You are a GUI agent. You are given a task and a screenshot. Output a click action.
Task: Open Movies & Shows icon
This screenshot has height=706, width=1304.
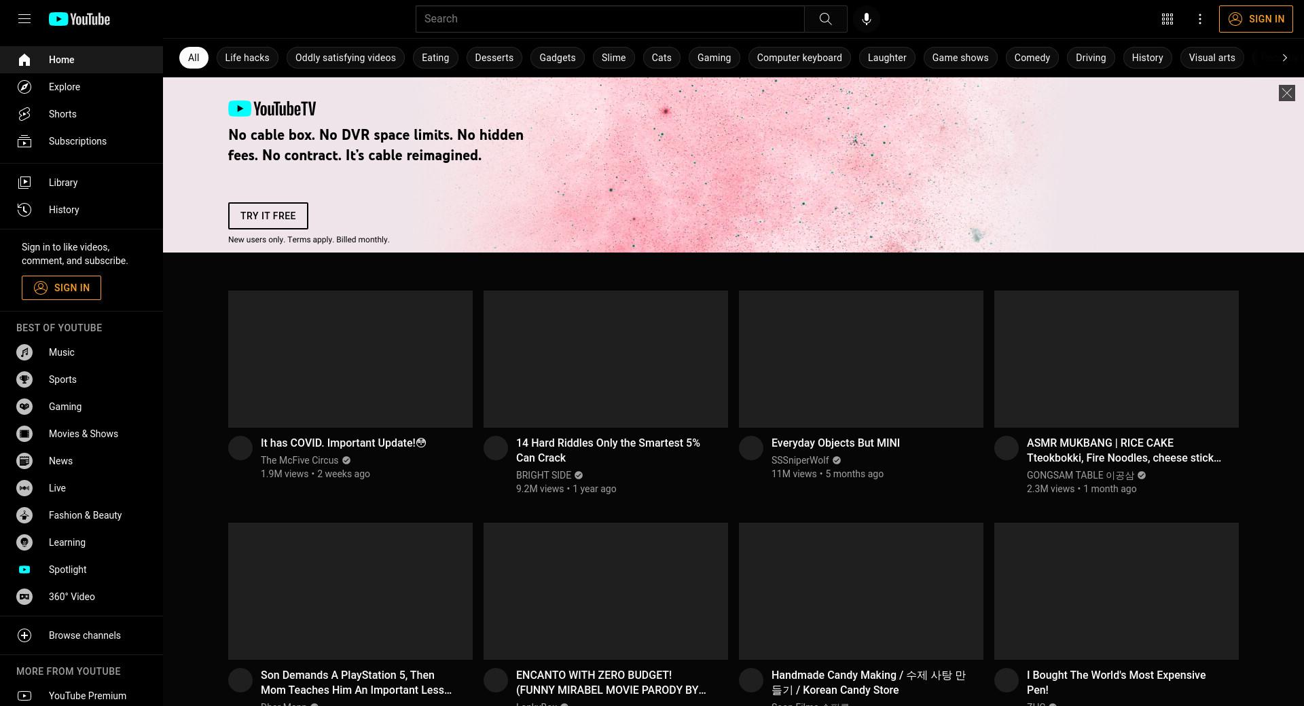coord(24,434)
